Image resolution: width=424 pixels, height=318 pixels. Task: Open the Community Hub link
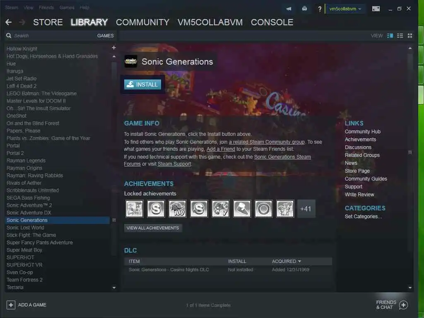click(363, 131)
